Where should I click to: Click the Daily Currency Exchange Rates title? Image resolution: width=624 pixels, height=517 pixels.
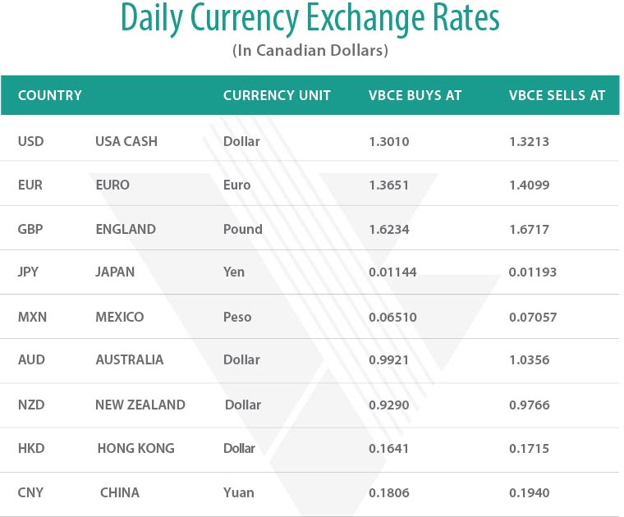(x=310, y=18)
